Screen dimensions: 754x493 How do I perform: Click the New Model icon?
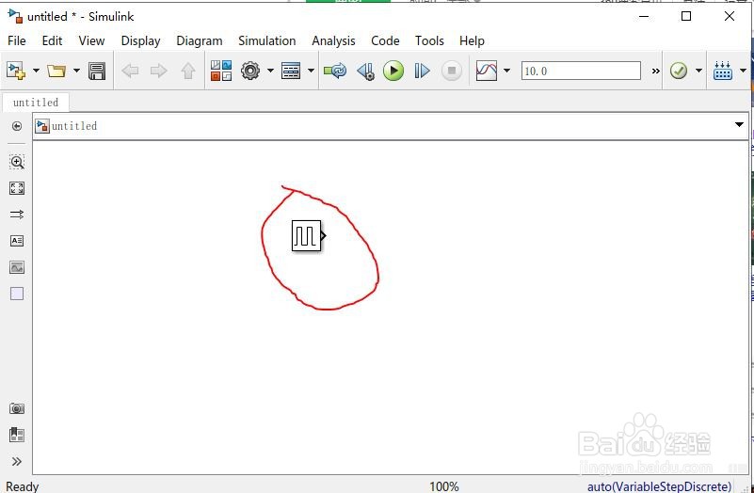point(16,72)
